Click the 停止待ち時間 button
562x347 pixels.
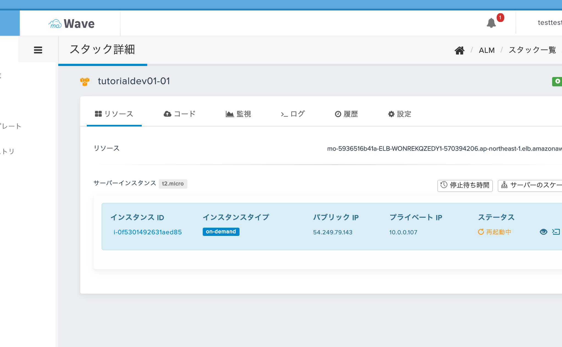click(465, 185)
